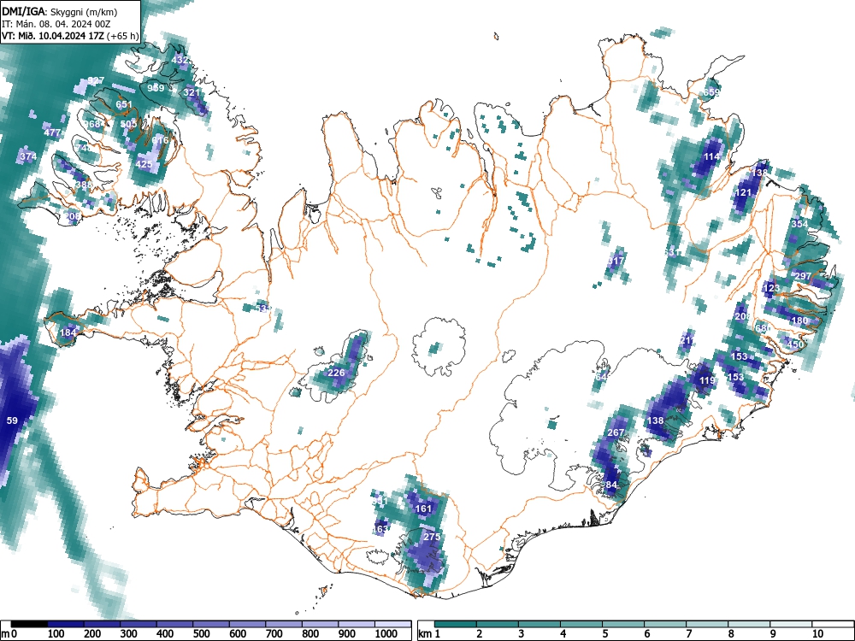Select the 121 visibility value
Screen dimensions: 855x641
(743, 192)
